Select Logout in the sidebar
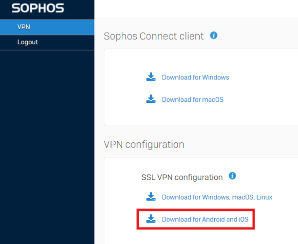The width and height of the screenshot is (298, 244). pos(47,42)
